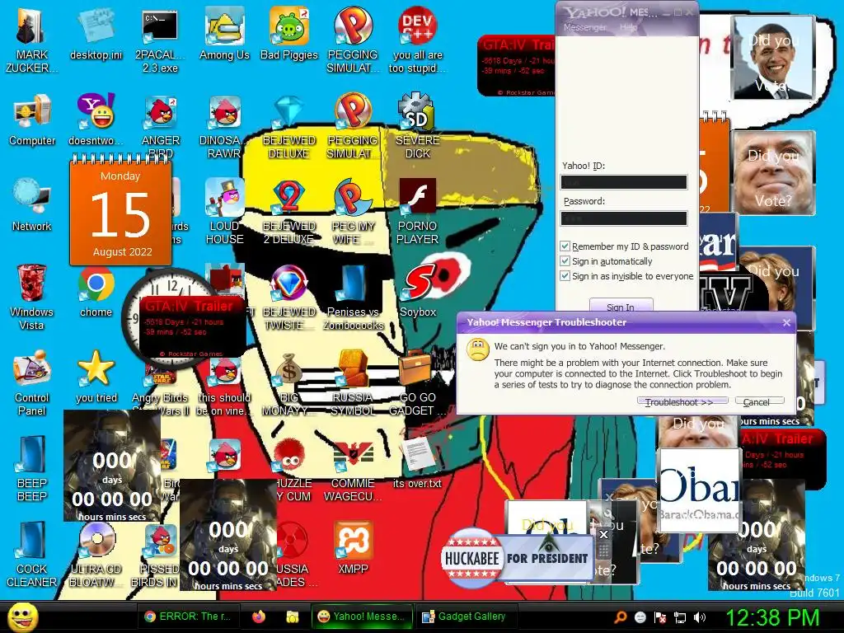The image size is (844, 633).
Task: Open the you tried star icon
Action: coord(96,377)
